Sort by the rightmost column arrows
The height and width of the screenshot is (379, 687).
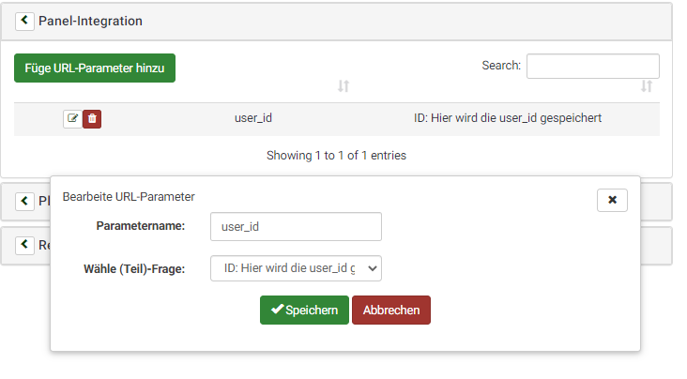tap(646, 86)
